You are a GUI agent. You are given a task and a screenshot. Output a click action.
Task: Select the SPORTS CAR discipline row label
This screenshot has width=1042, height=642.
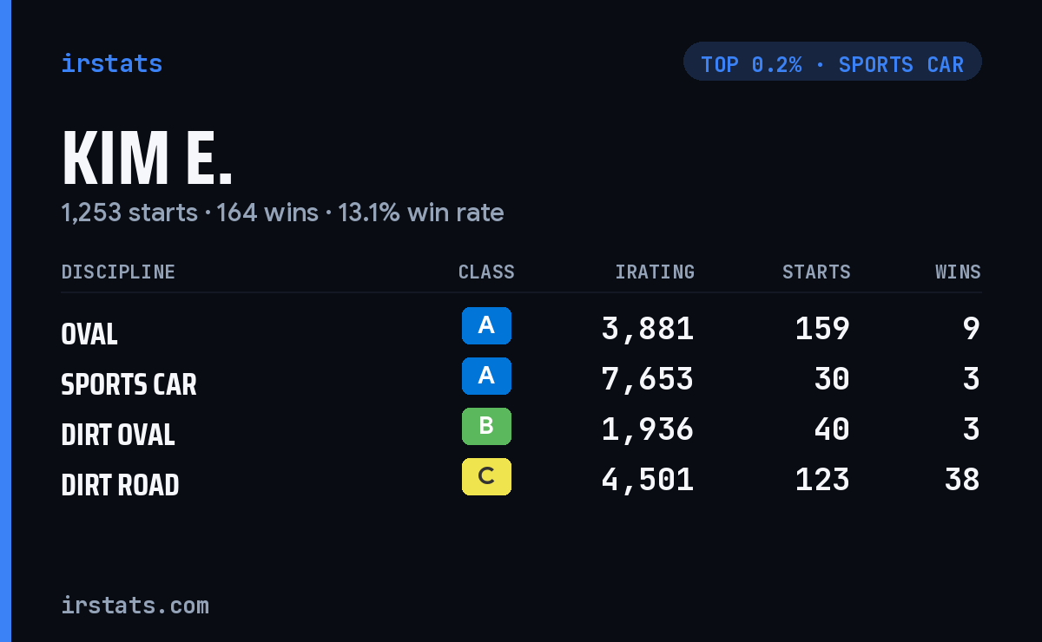(x=129, y=384)
